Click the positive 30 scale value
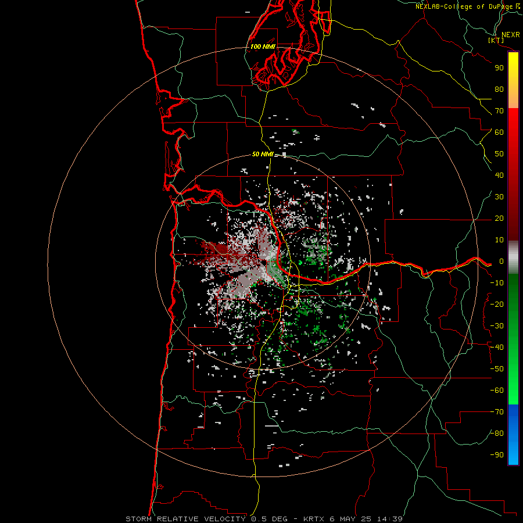Image resolution: width=523 pixels, height=523 pixels. pos(499,197)
